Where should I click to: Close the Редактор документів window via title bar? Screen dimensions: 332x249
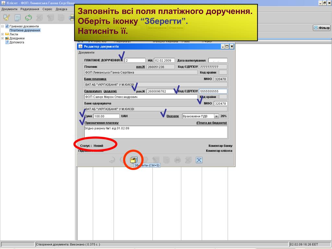pos(231,46)
